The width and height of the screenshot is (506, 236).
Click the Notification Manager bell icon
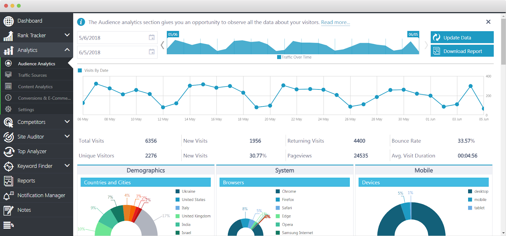(x=9, y=196)
